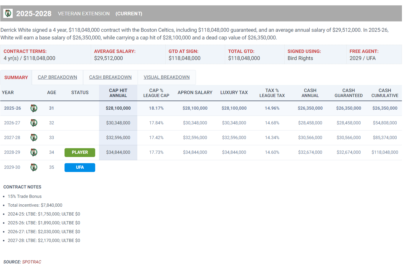Click the green PLAYER option badge
The width and height of the screenshot is (404, 269).
tap(80, 152)
